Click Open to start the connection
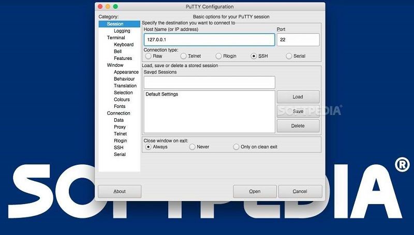Viewport: 414px width, 235px height. click(x=255, y=191)
